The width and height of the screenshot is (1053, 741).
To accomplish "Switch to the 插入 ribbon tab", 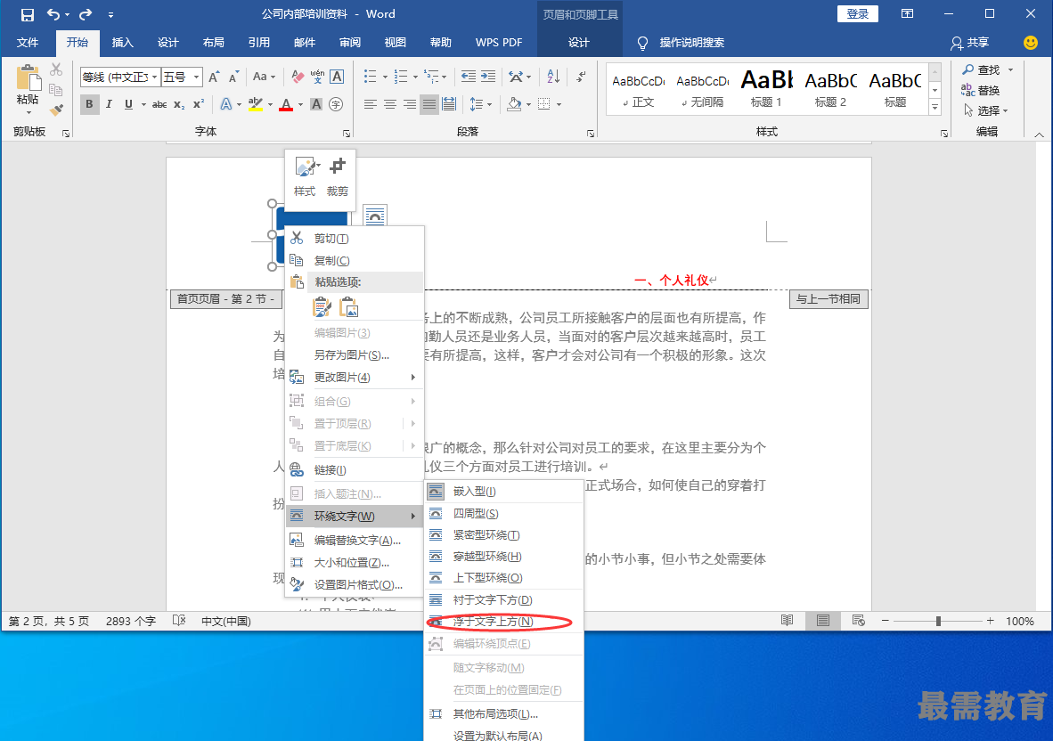I will (x=122, y=42).
